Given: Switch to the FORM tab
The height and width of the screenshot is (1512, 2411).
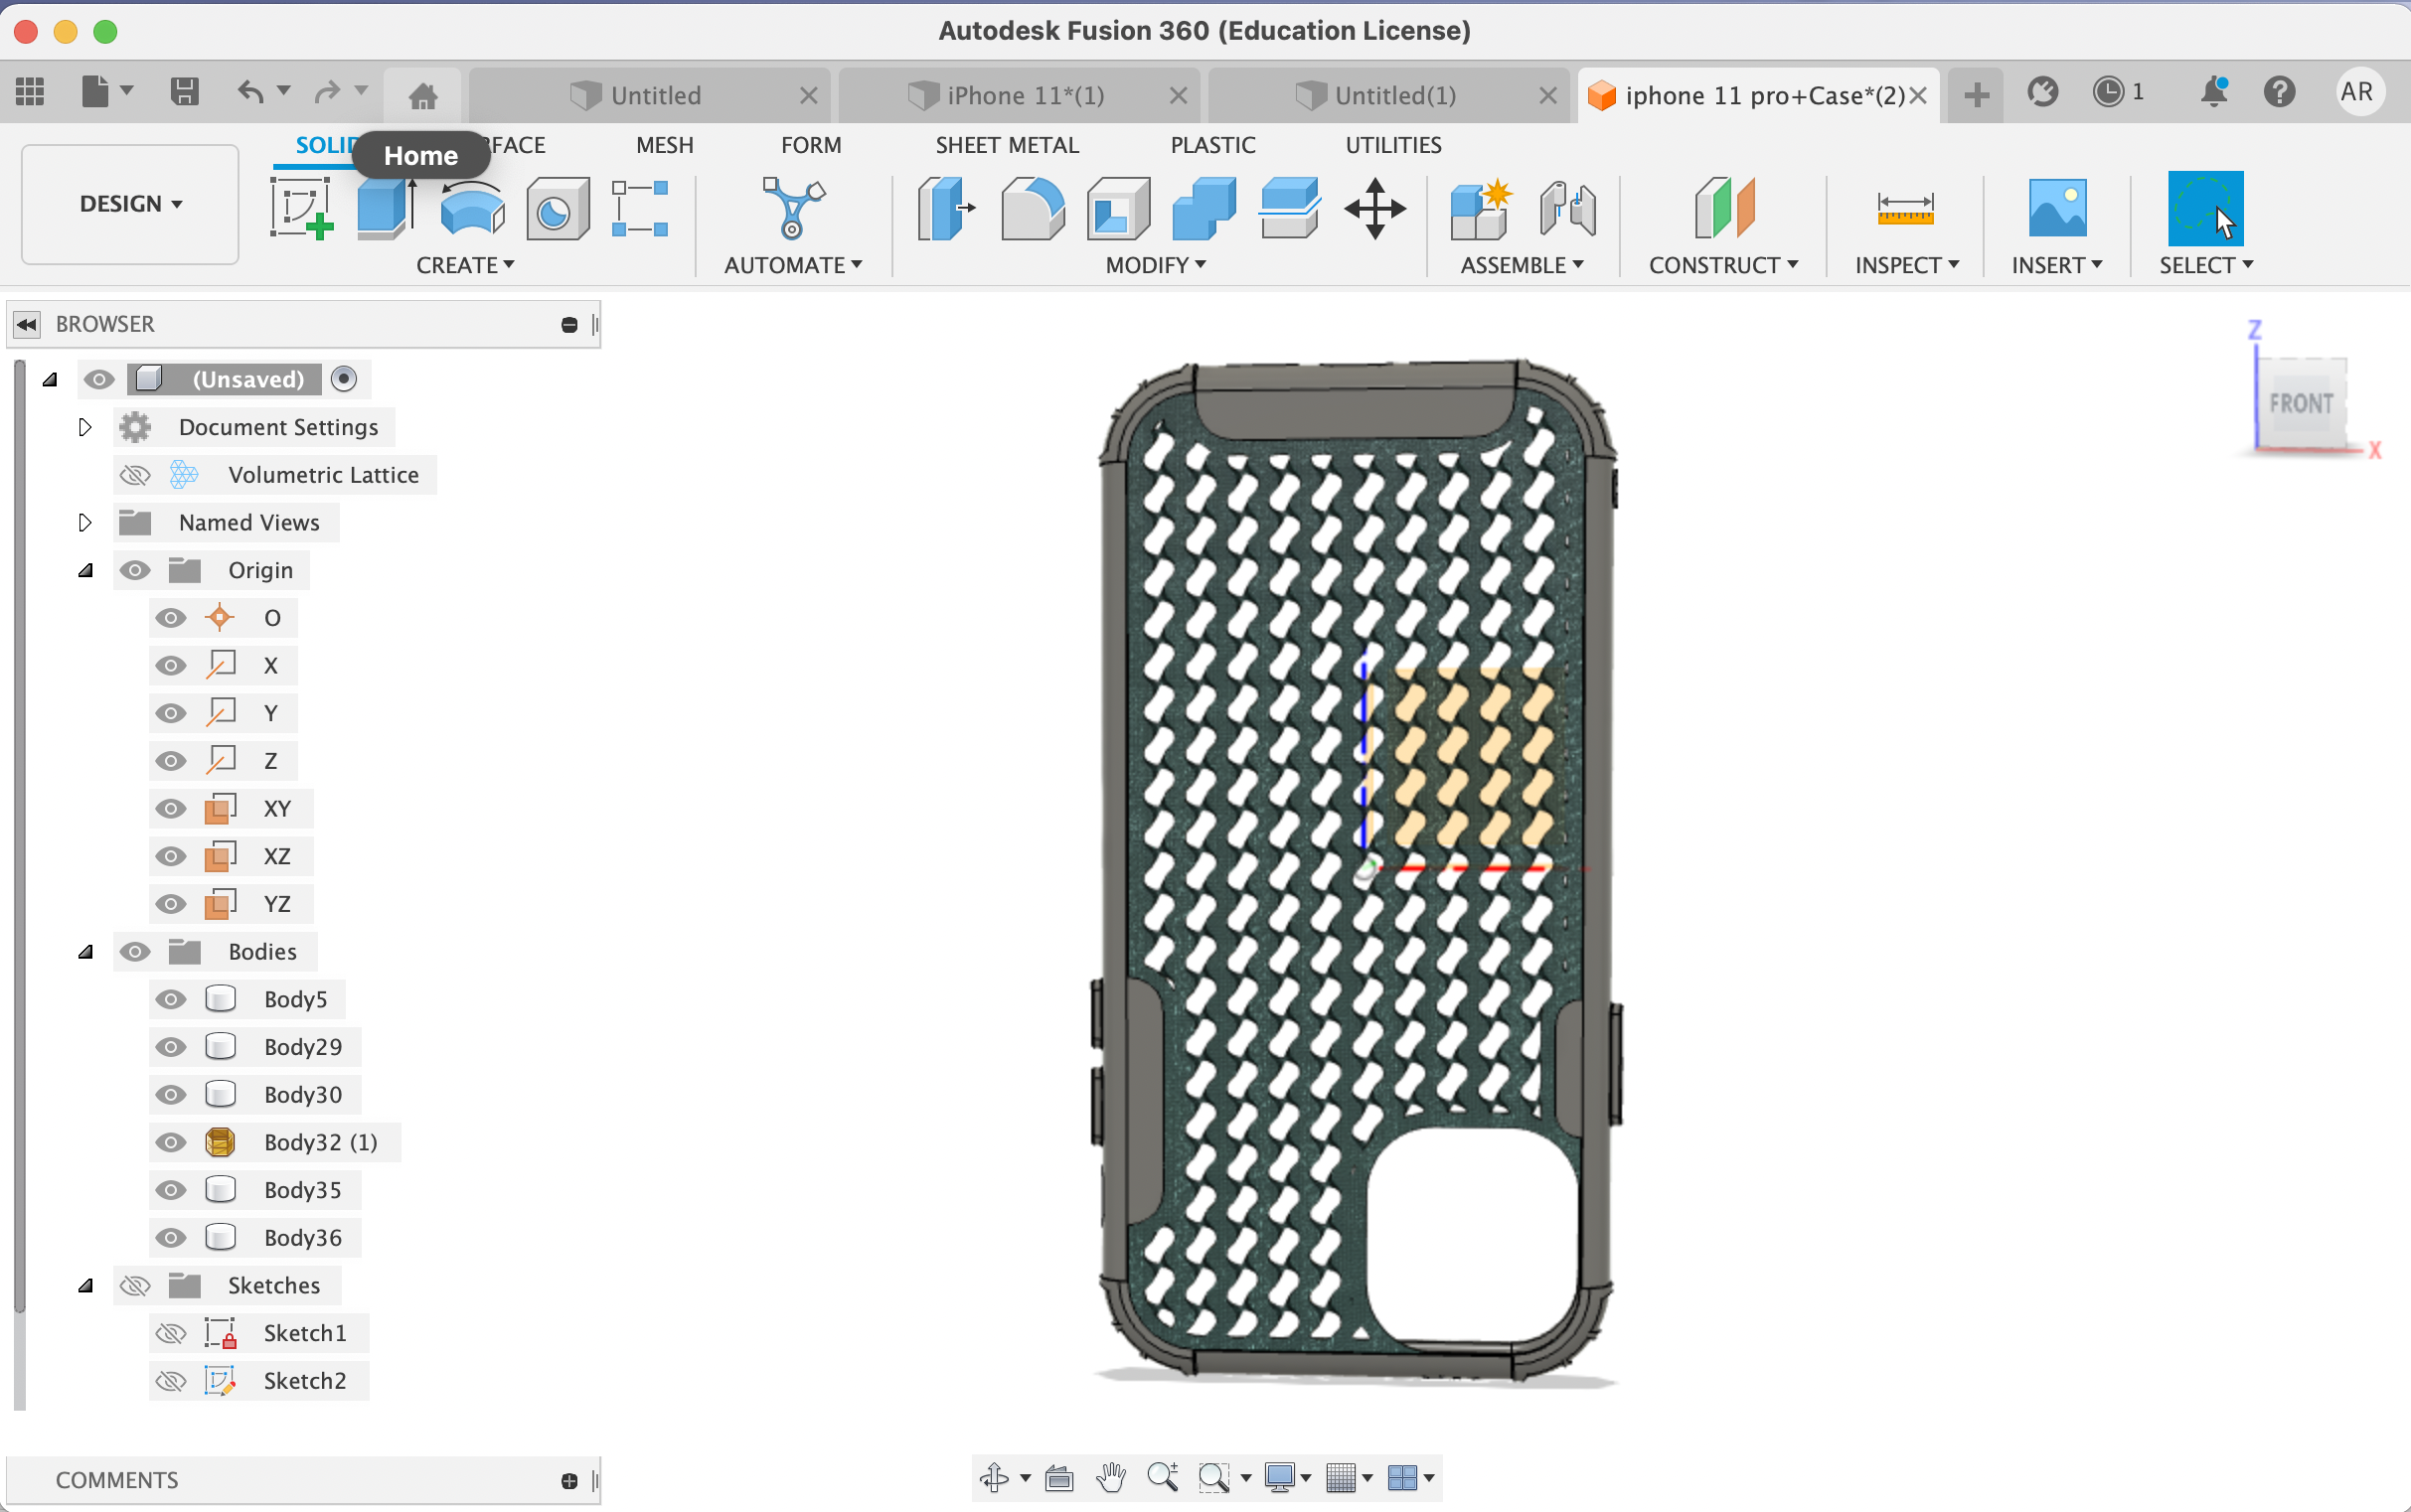Looking at the screenshot, I should [x=811, y=145].
